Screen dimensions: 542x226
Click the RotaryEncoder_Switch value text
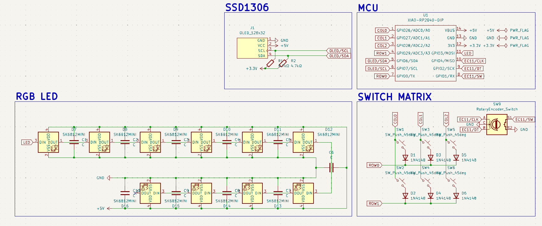497,109
